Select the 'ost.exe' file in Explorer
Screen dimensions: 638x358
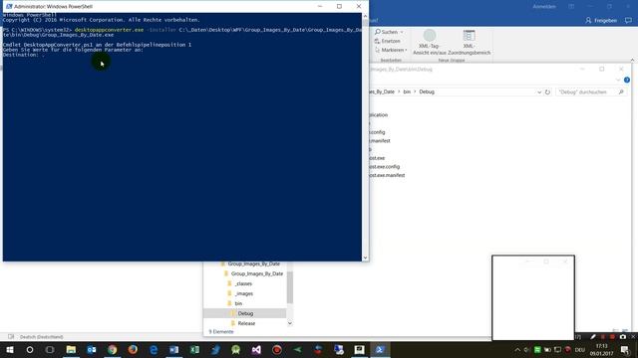377,158
